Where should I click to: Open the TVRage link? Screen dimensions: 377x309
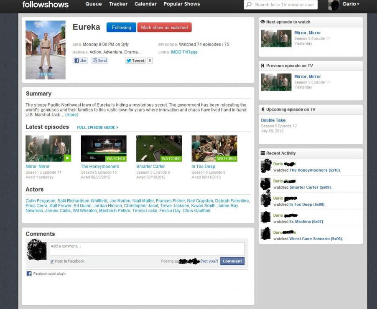point(190,52)
